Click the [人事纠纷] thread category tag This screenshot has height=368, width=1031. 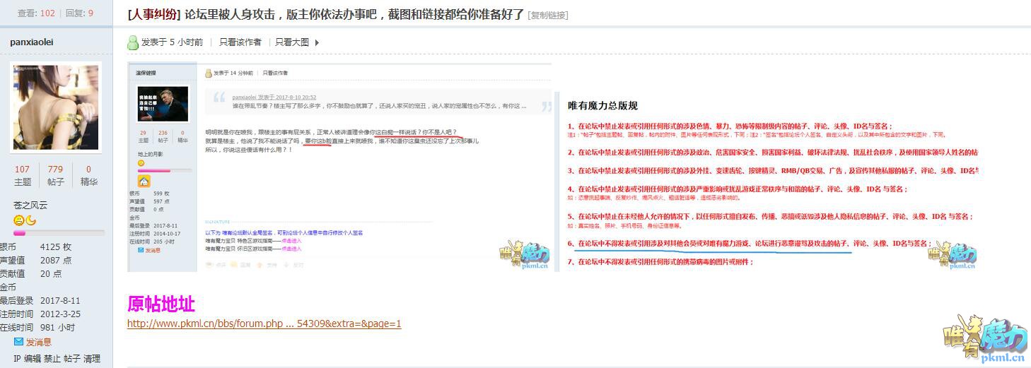point(154,14)
